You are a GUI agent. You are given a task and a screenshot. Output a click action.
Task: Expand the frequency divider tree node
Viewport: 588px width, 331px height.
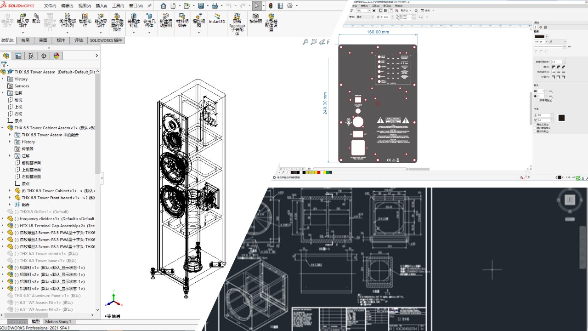tap(3, 219)
